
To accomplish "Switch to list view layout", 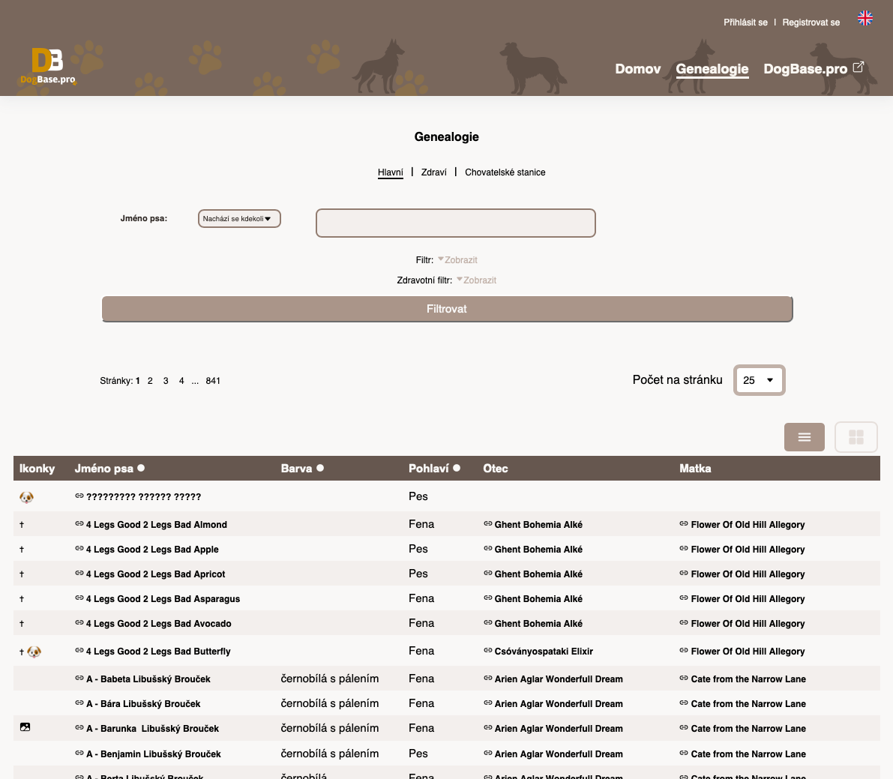I will click(804, 437).
